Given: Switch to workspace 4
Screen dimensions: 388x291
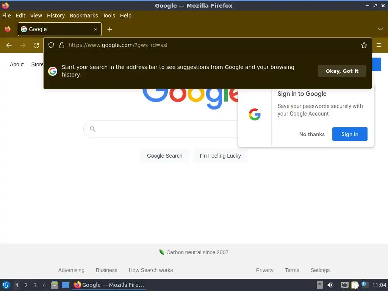Looking at the screenshot, I should pyautogui.click(x=44, y=285).
